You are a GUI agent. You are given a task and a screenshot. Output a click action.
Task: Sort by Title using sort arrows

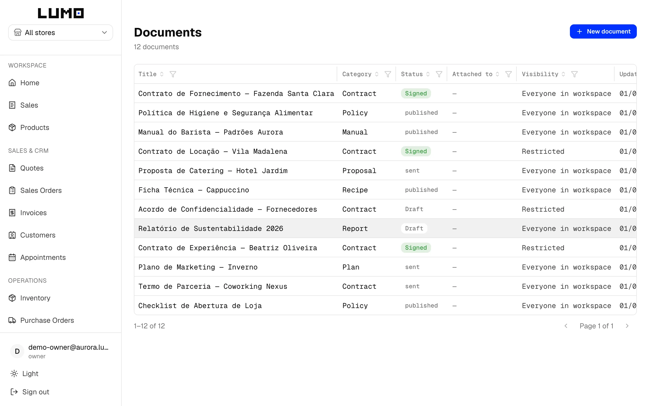pos(162,74)
